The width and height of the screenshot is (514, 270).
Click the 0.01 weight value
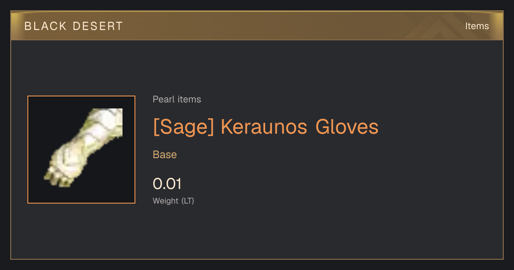point(167,184)
